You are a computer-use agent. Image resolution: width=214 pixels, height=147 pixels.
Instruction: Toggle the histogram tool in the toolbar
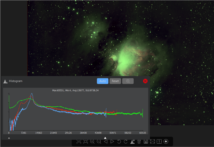132,141
